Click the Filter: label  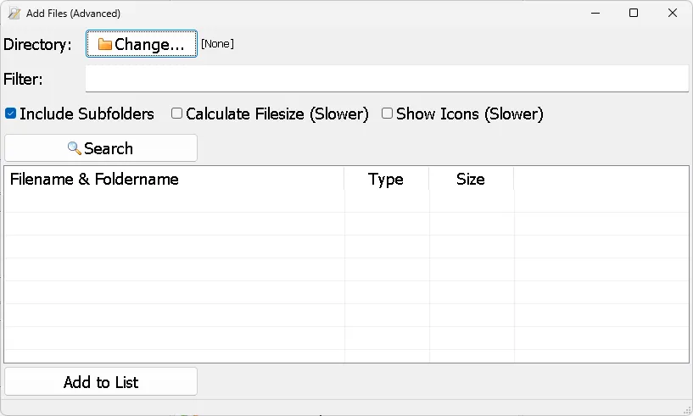[x=24, y=80]
